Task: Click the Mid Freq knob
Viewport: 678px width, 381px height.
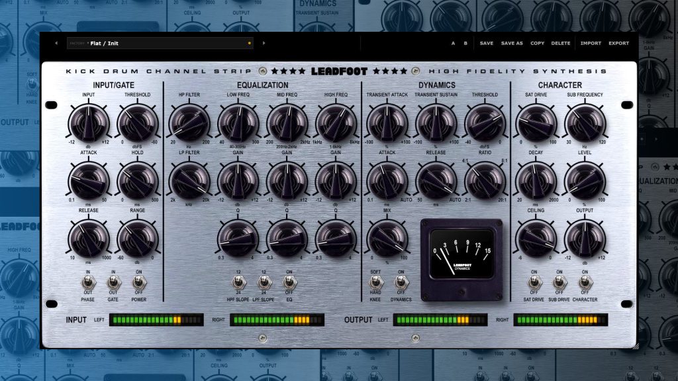Action: [x=287, y=123]
